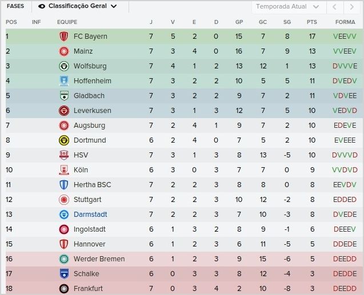The height and width of the screenshot is (295, 364).
Task: Click the Wolfsburg club crest icon
Action: coord(64,66)
